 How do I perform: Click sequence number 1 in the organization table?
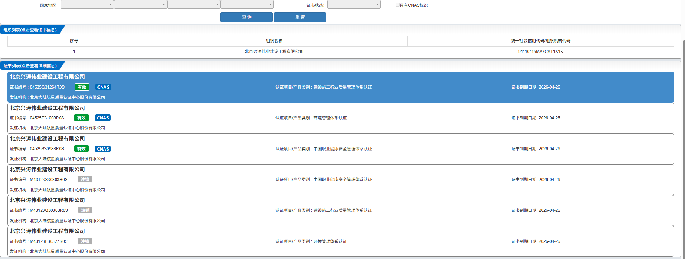pos(74,52)
